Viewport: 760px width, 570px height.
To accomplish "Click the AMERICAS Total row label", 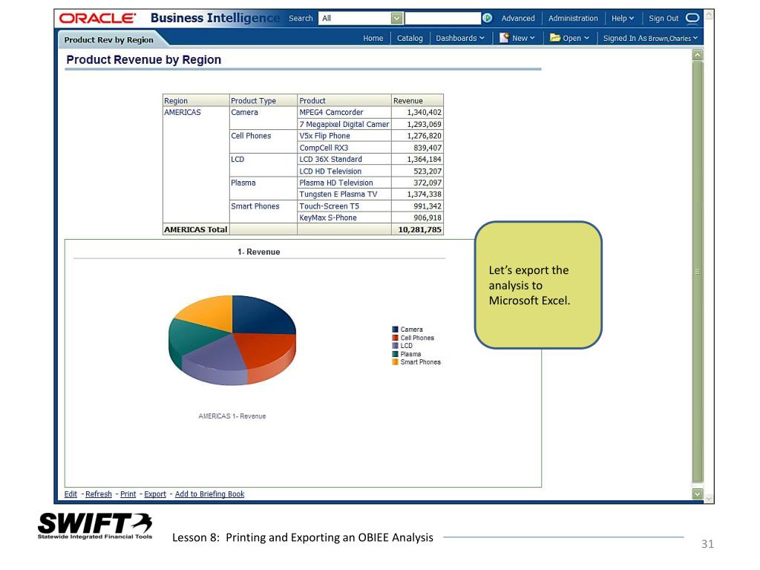I will tap(196, 230).
